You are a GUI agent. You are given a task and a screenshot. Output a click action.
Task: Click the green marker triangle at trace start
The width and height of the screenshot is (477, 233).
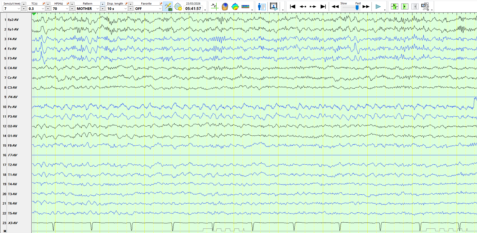pyautogui.click(x=34, y=14)
